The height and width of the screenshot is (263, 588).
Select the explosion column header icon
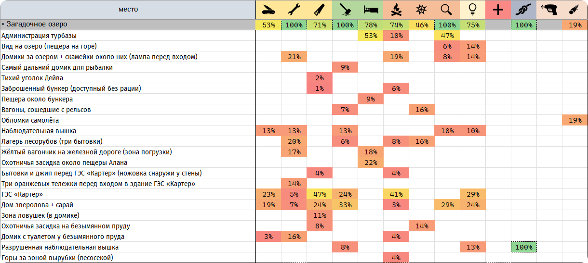click(421, 10)
